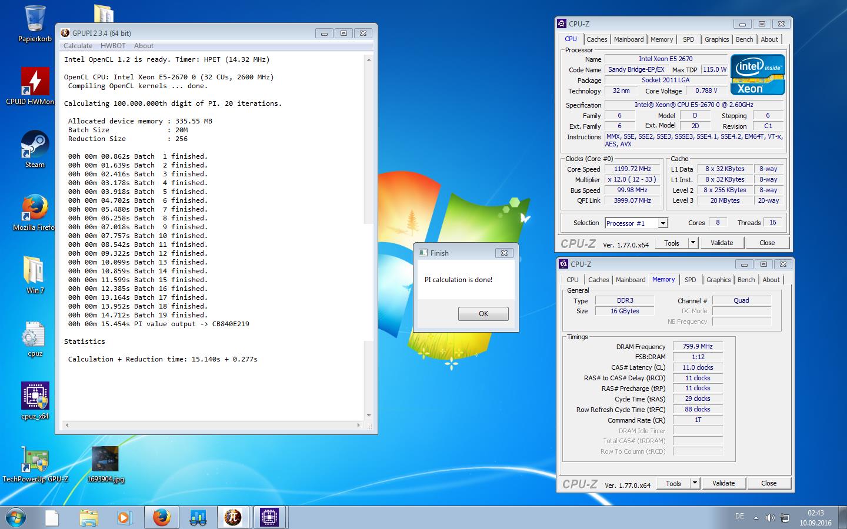The height and width of the screenshot is (529, 847).
Task: Click the Windows Start orb
Action: coord(16,518)
